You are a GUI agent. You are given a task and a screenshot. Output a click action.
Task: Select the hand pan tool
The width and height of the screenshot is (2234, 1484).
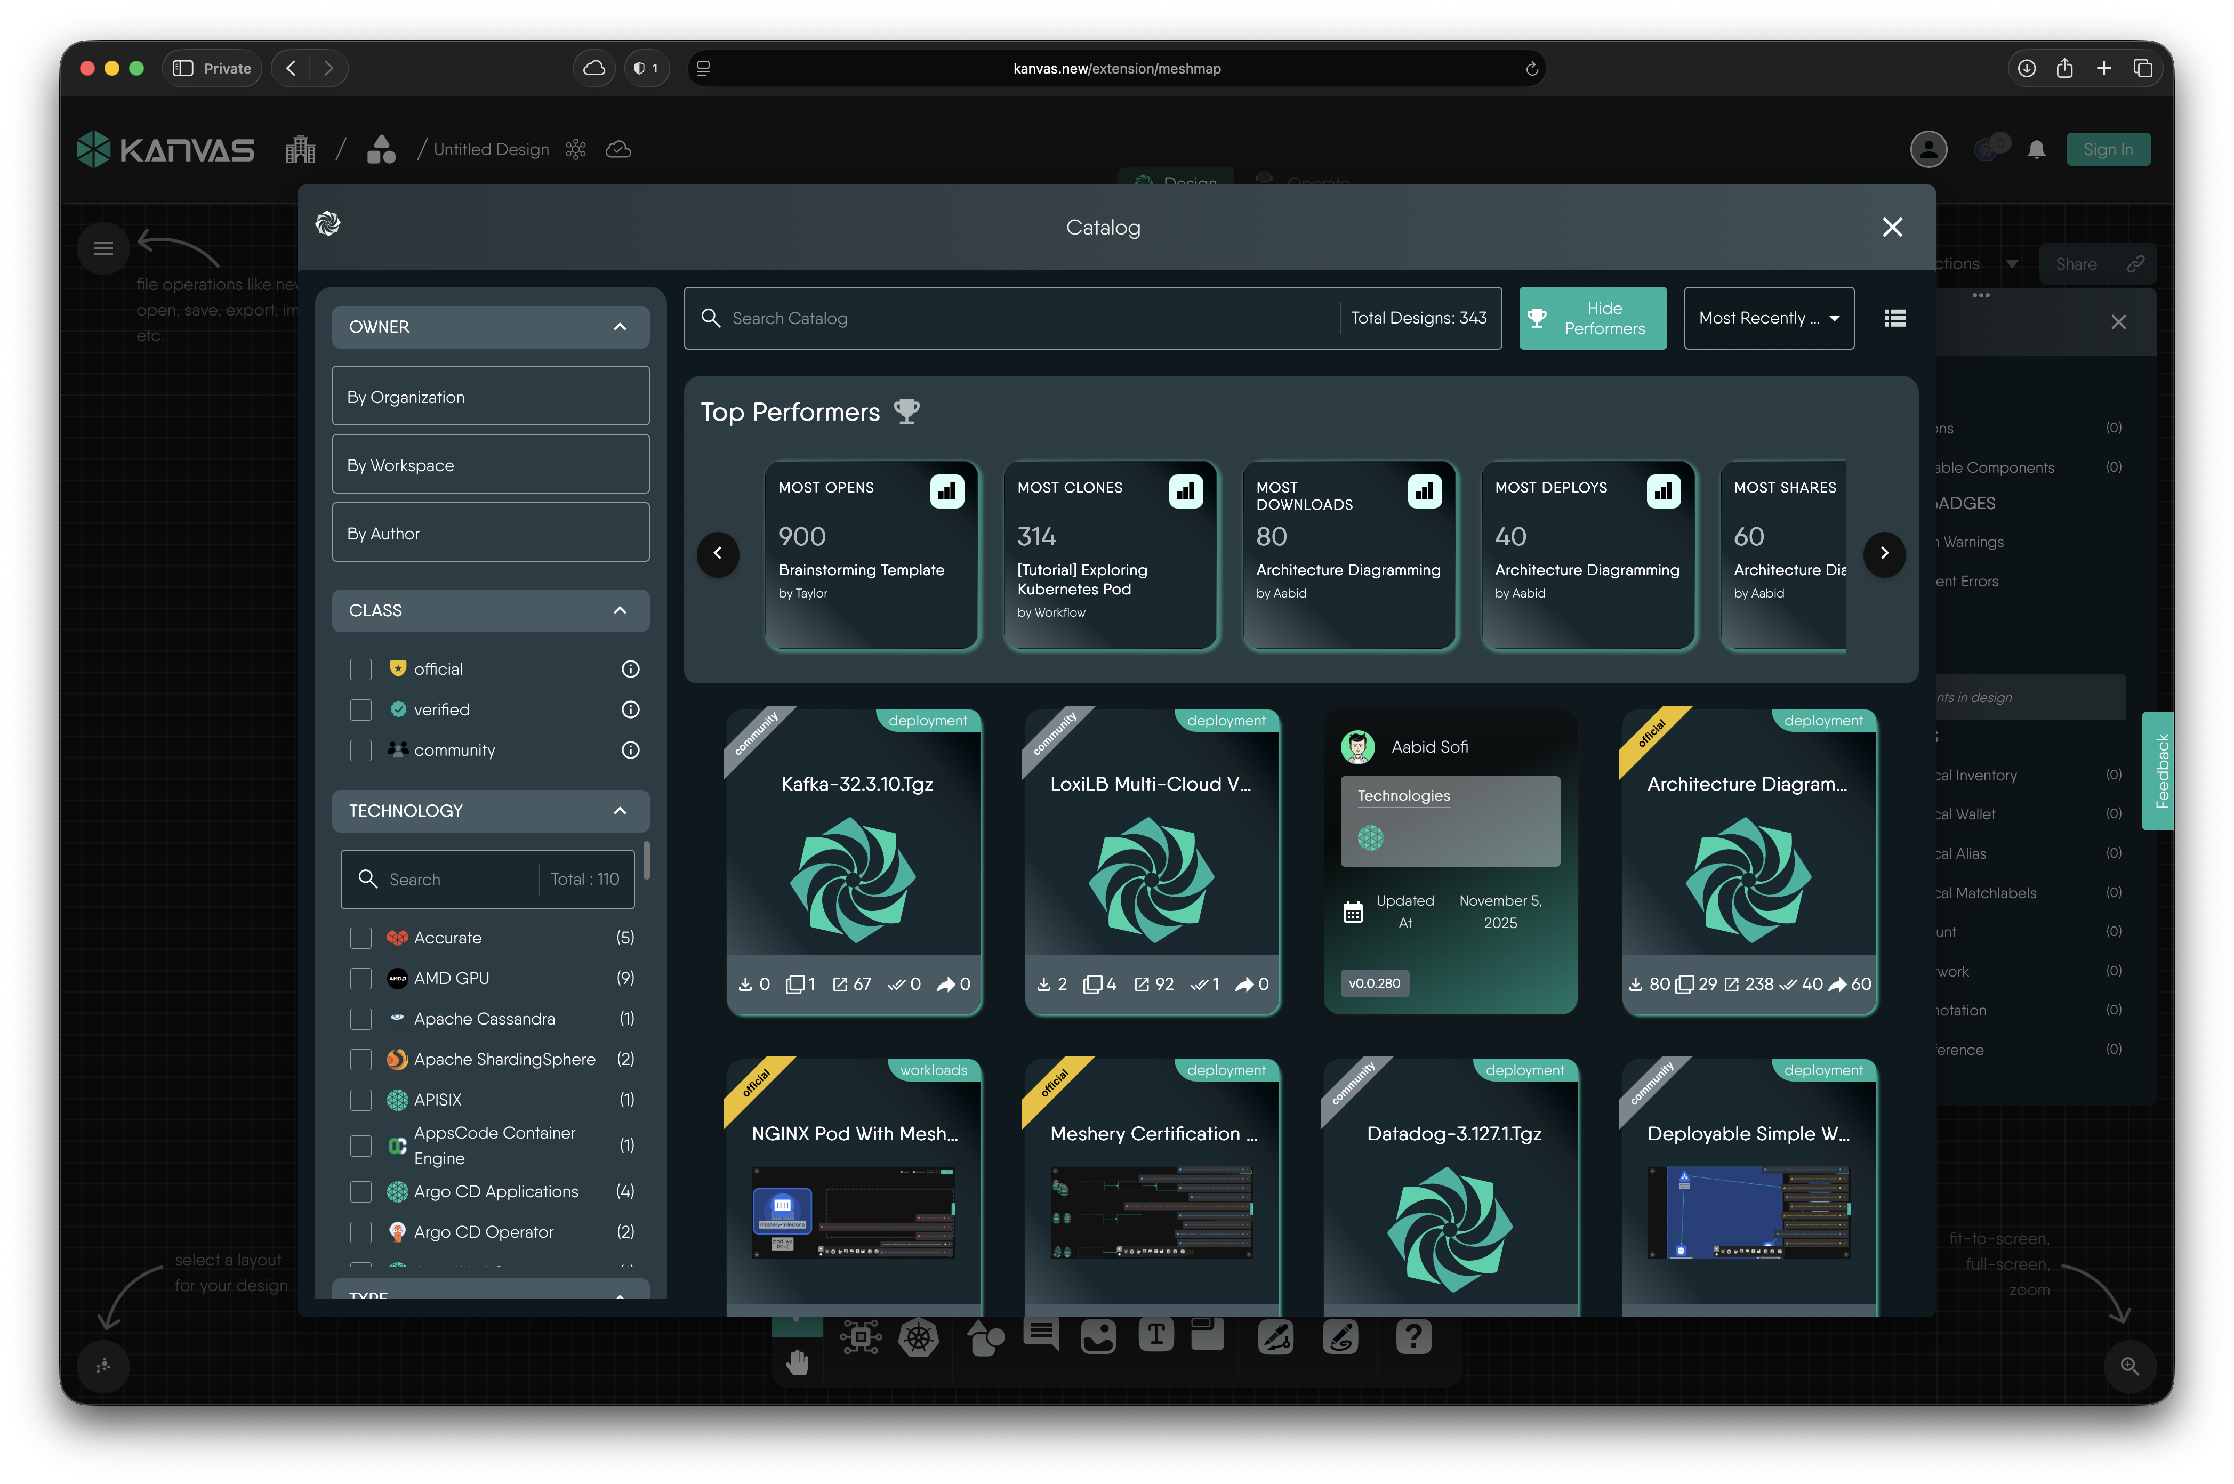coord(797,1362)
